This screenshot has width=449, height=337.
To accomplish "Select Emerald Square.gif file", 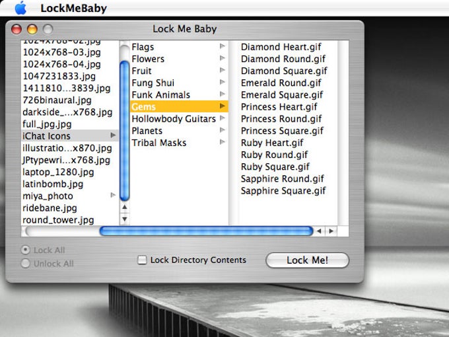I will click(x=282, y=95).
